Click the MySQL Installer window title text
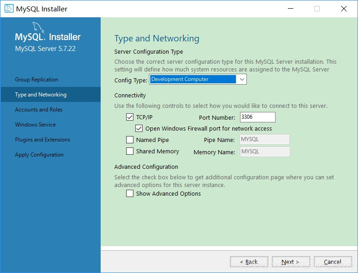 click(x=42, y=9)
